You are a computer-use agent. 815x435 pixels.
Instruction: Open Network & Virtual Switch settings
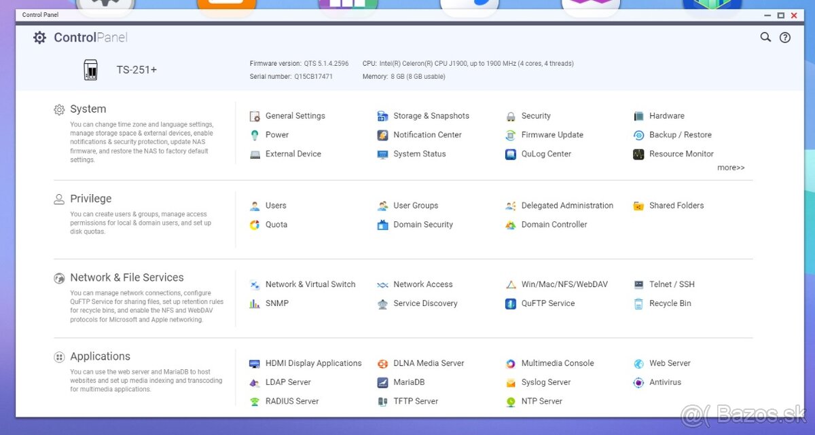(310, 284)
